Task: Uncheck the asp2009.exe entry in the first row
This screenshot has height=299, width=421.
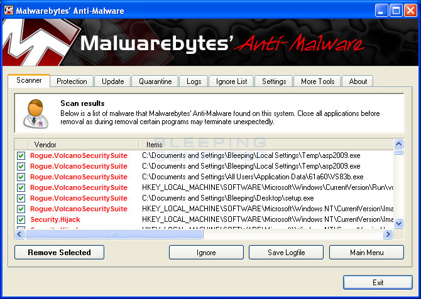Action: pos(21,155)
